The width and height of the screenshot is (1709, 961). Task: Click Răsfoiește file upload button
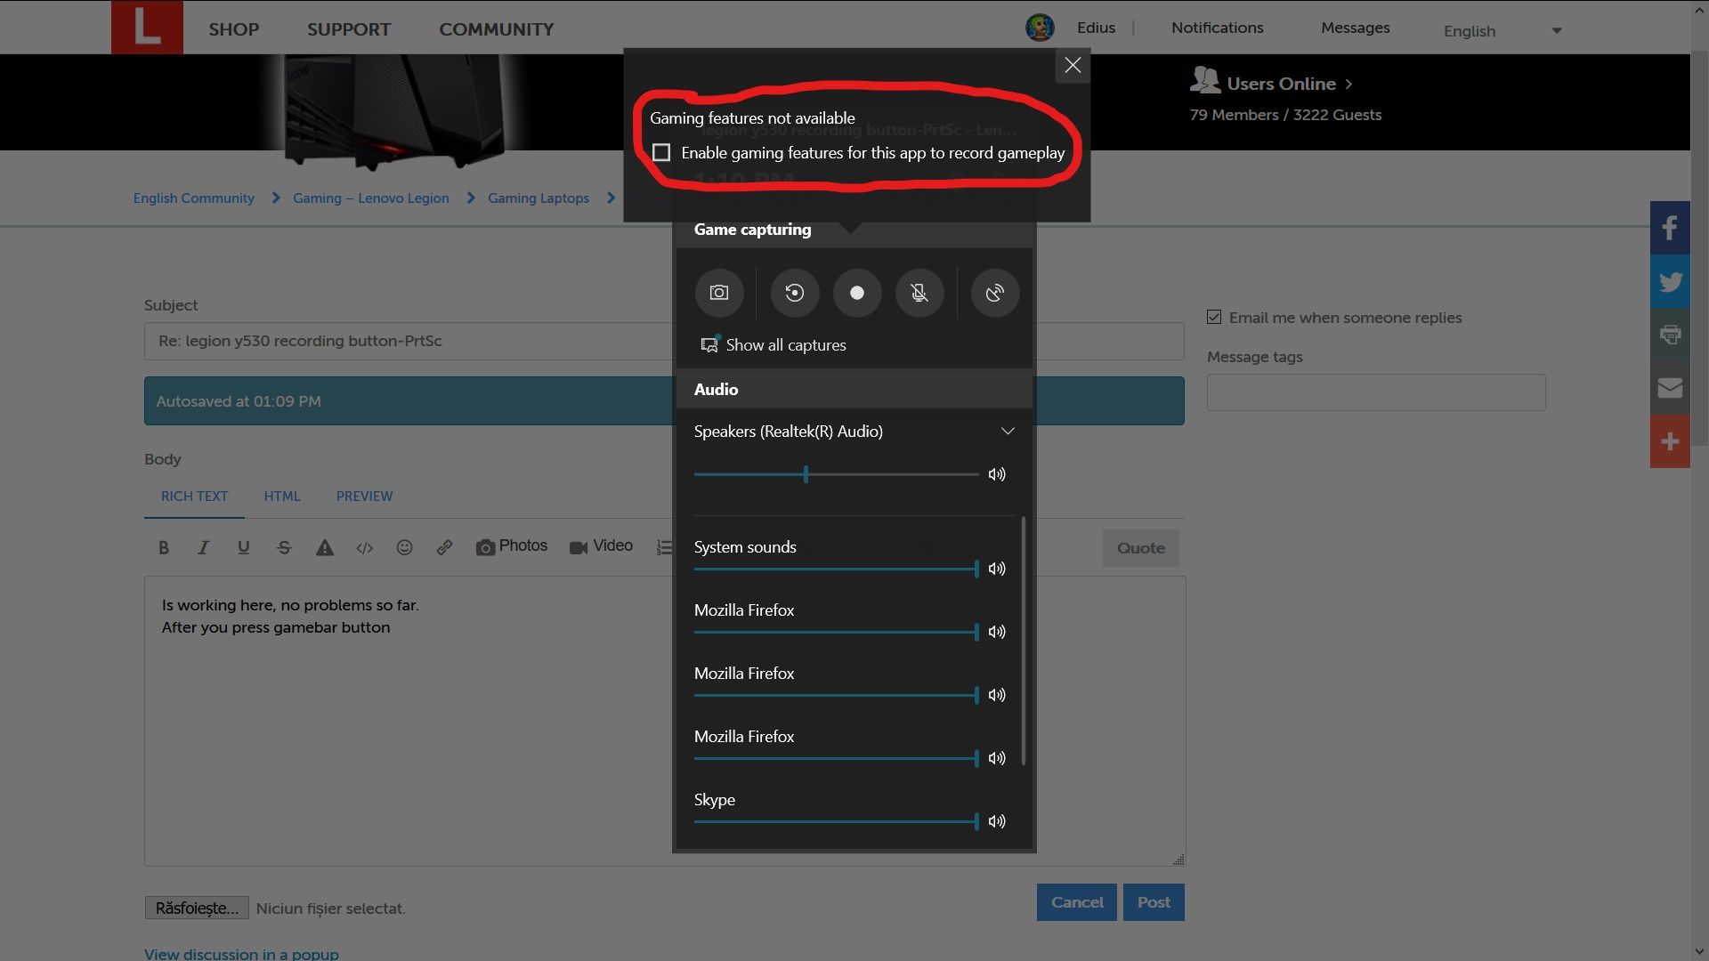[x=196, y=907]
